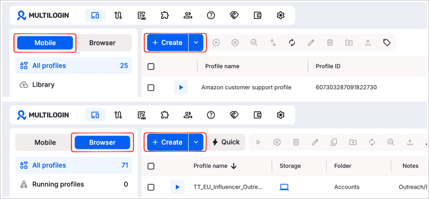Open help question-mark icon in Browser-view navigation

tap(211, 115)
